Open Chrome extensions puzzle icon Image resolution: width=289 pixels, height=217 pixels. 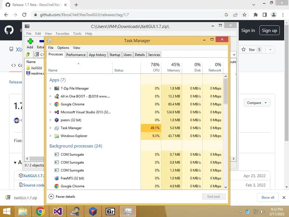pyautogui.click(x=255, y=15)
